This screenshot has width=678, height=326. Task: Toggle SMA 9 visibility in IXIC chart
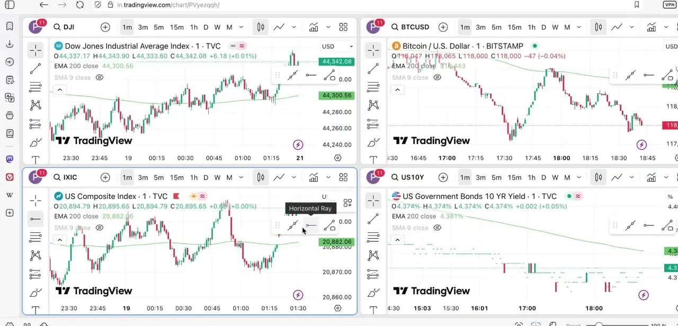99,228
